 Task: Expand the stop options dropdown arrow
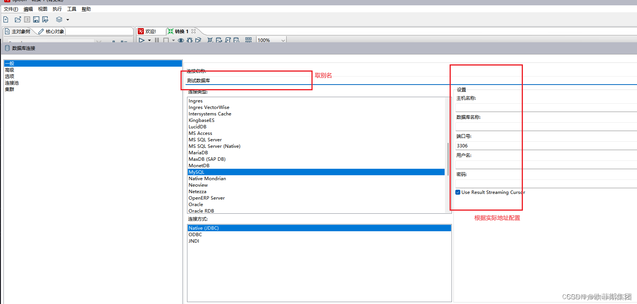pyautogui.click(x=173, y=40)
